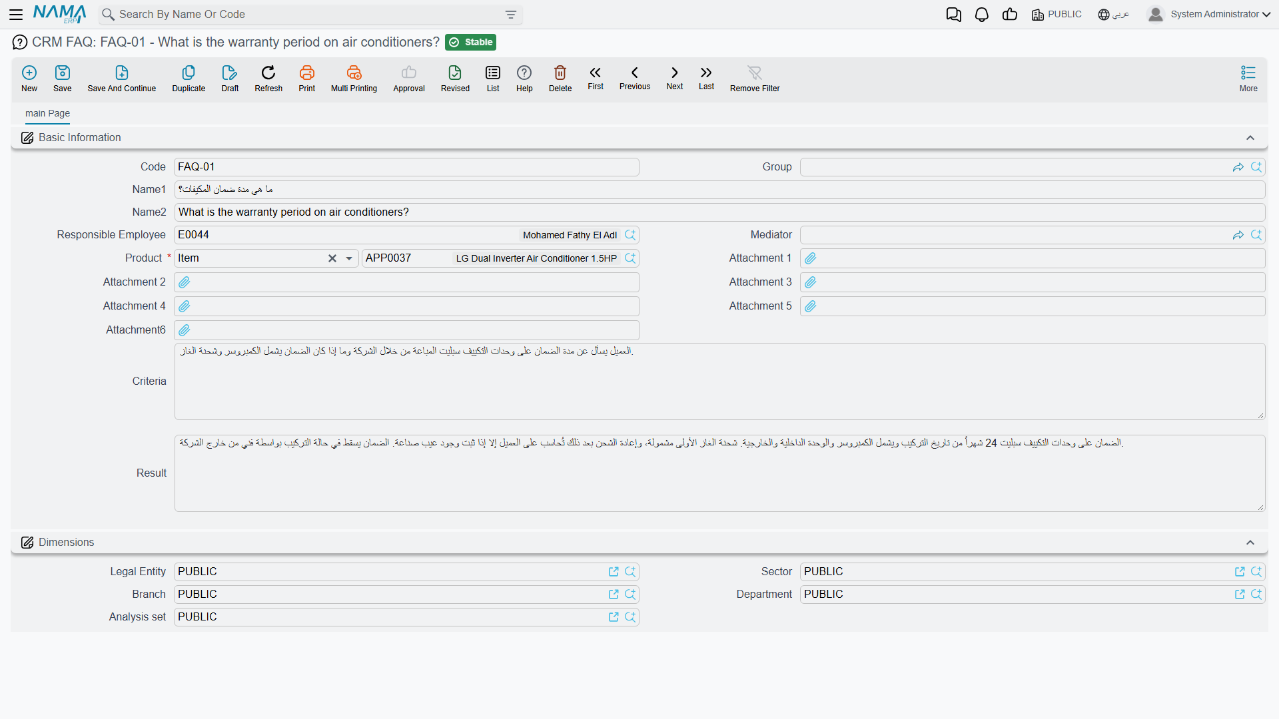1279x719 pixels.
Task: Click the Result text area
Action: click(719, 473)
